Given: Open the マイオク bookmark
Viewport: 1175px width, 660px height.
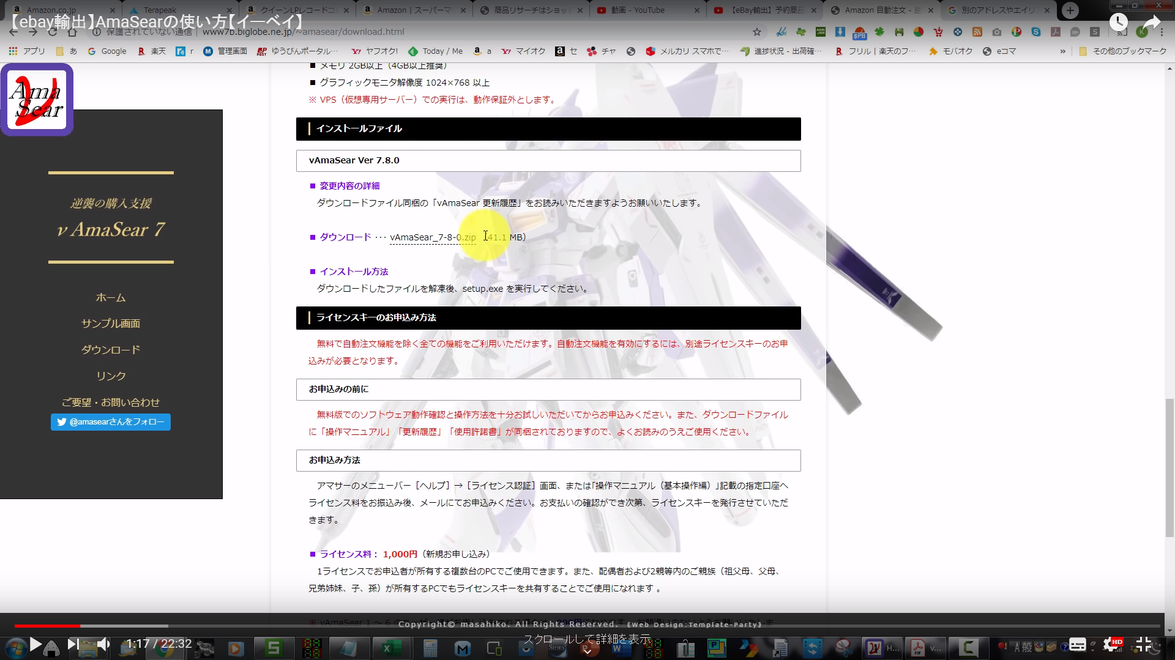Looking at the screenshot, I should click(524, 51).
